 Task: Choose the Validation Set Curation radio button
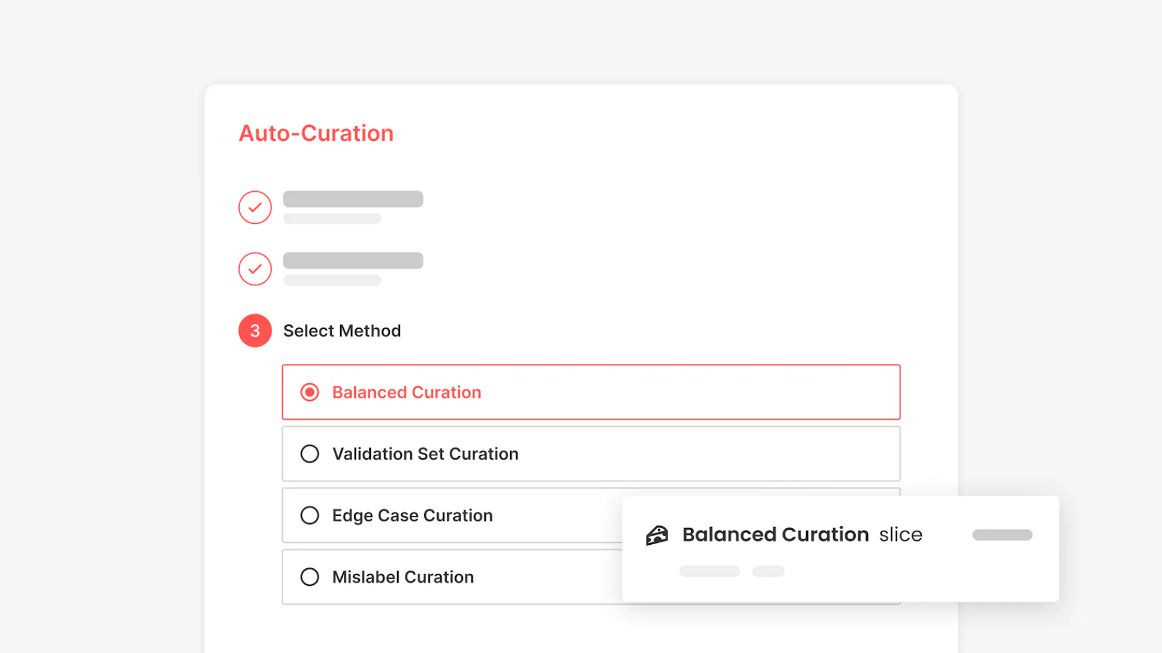click(x=310, y=454)
